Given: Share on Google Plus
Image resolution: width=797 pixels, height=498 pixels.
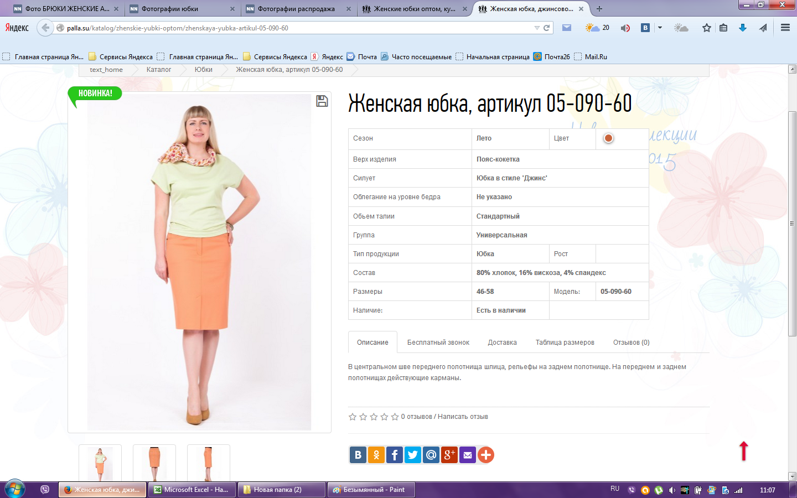Looking at the screenshot, I should 449,455.
